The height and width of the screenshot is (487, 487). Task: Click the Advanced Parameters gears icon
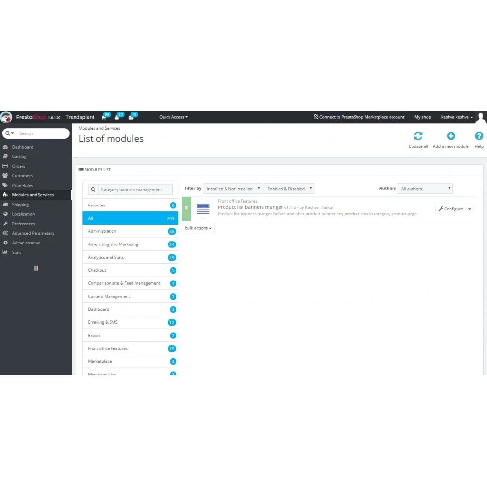click(x=5, y=233)
